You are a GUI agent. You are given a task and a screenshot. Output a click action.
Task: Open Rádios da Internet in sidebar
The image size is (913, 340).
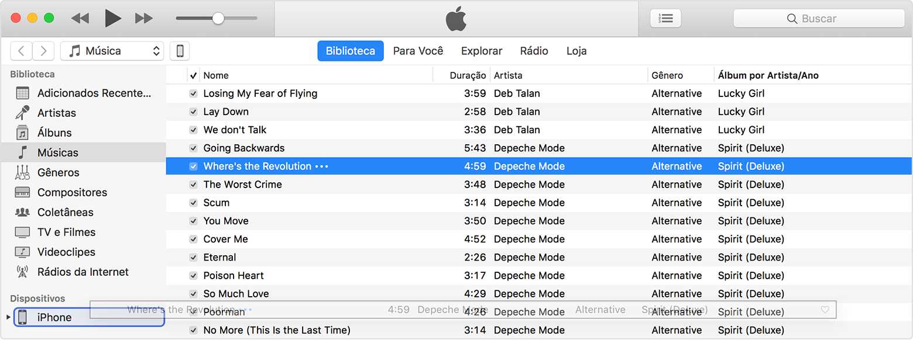coord(83,272)
